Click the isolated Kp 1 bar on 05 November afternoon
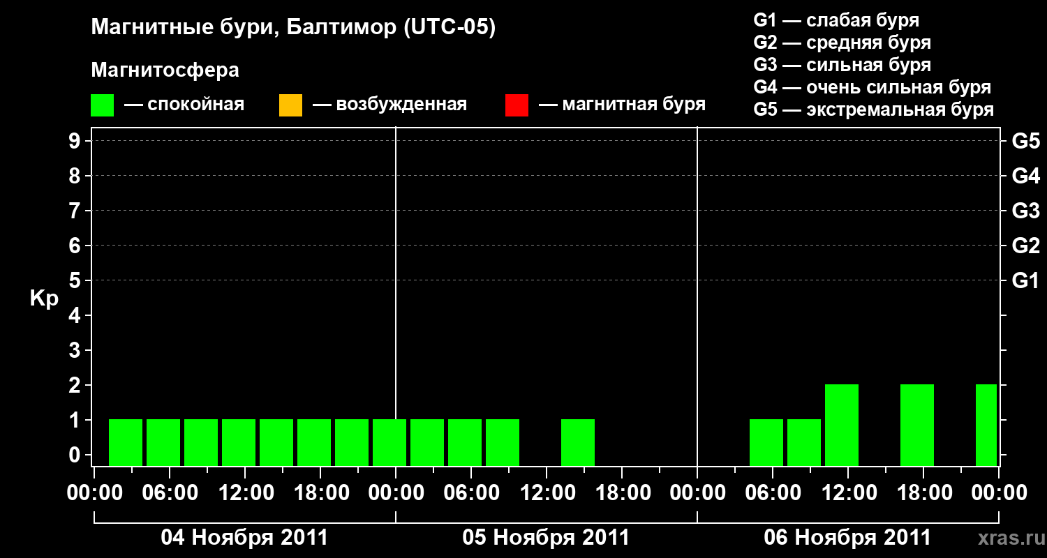This screenshot has width=1047, height=558. [578, 442]
